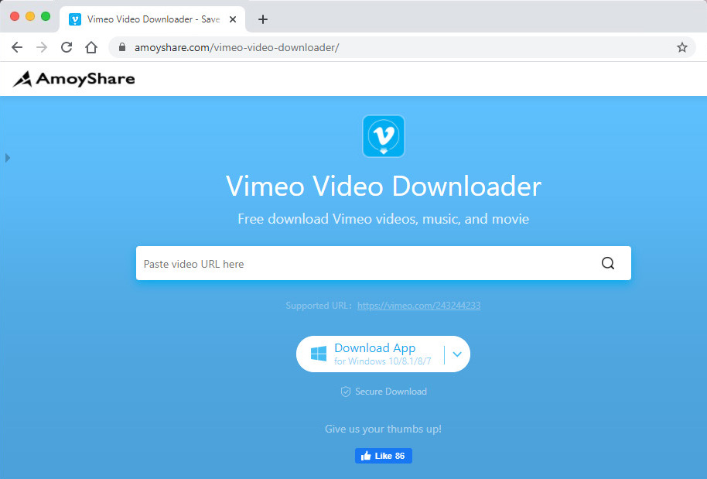The width and height of the screenshot is (707, 479).
Task: Open the AmoyShare logo home link
Action: click(x=73, y=79)
